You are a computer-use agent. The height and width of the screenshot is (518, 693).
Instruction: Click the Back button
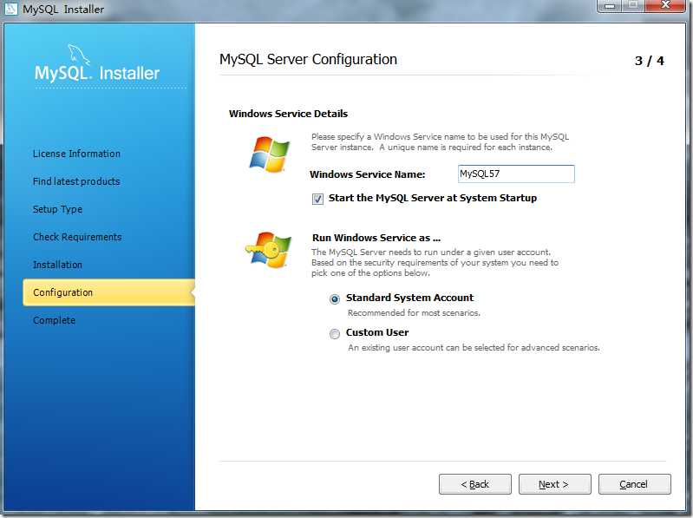point(475,484)
